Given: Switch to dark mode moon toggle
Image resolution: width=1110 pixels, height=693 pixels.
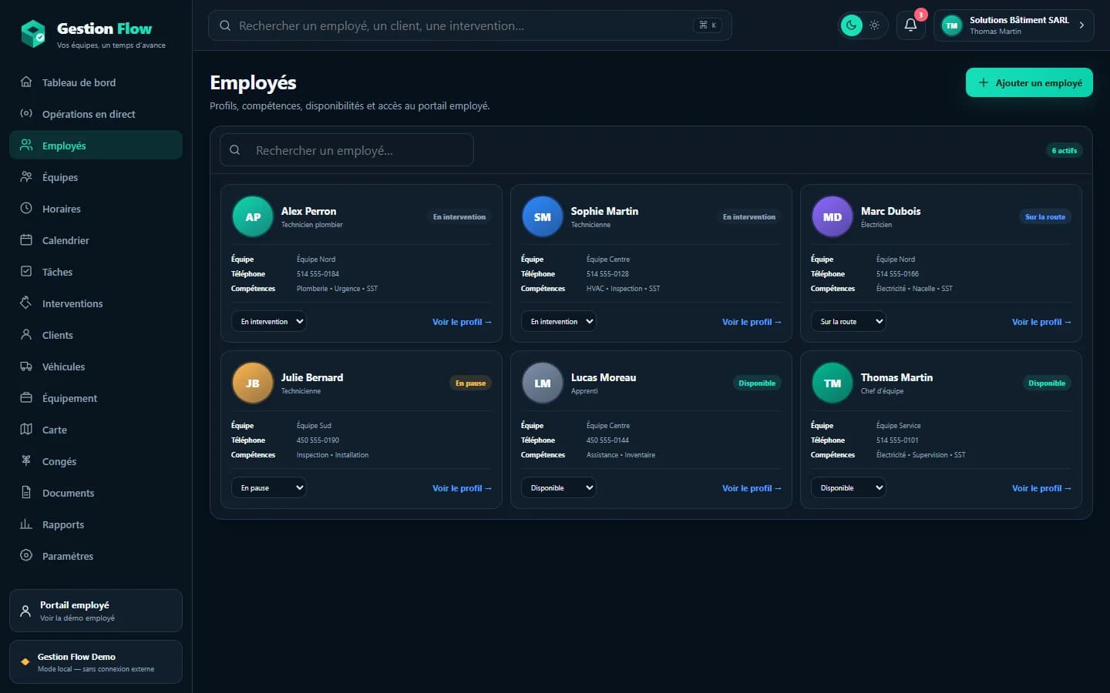Looking at the screenshot, I should (851, 25).
